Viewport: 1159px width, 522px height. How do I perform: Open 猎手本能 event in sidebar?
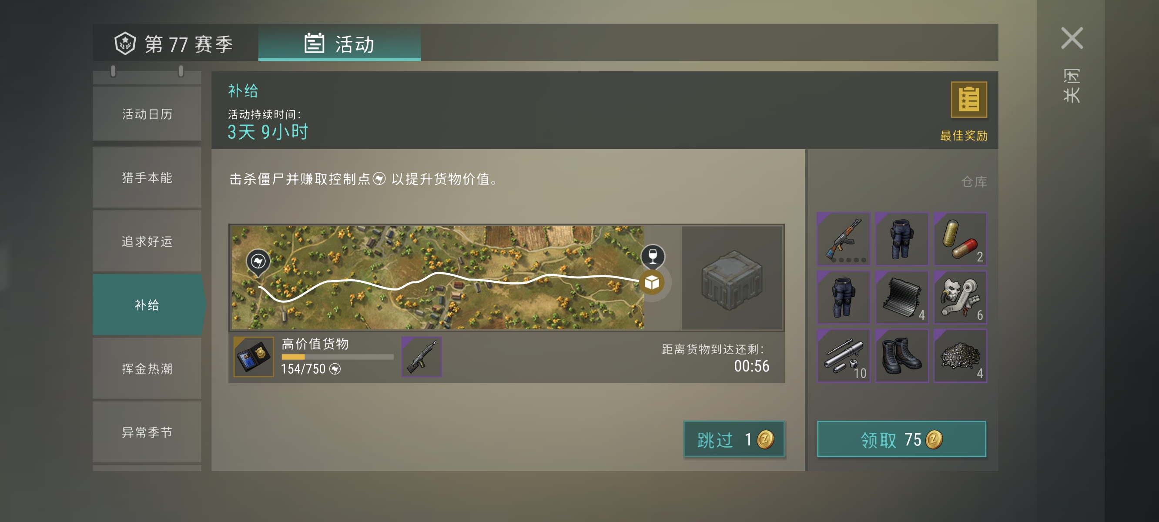[x=147, y=177]
